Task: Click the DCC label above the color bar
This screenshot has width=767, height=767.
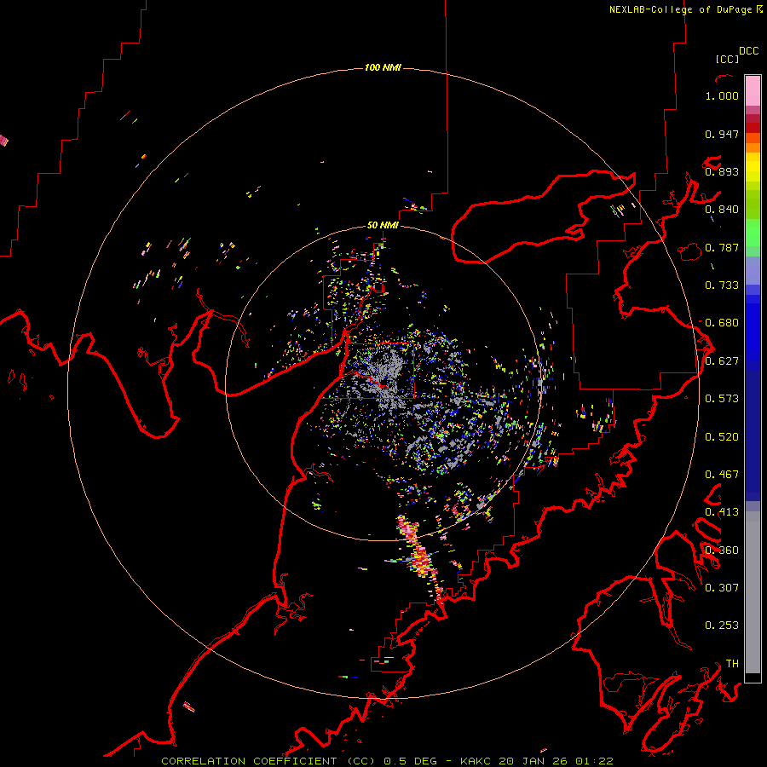Action: click(748, 51)
